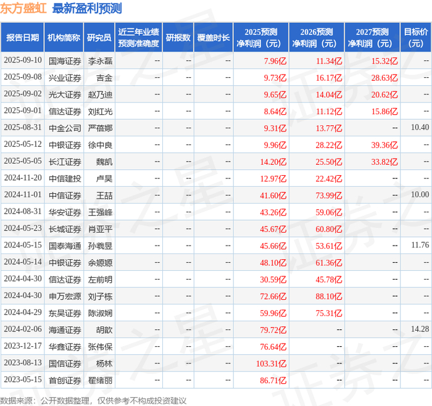The image size is (432, 406).
Task: Select the 机构简称 column header
Action: (64, 38)
